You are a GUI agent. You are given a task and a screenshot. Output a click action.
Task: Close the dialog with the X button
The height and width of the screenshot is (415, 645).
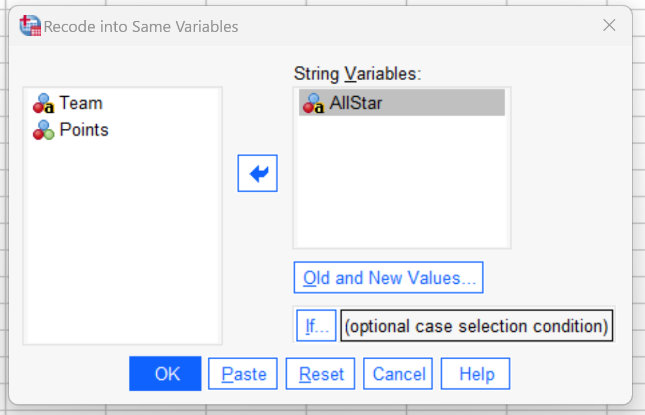[x=609, y=25]
